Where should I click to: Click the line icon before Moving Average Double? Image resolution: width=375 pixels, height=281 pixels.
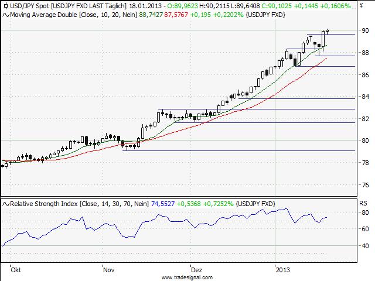[x=5, y=14]
